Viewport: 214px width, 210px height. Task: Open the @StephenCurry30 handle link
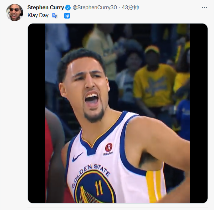pyautogui.click(x=95, y=7)
